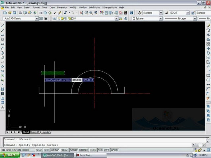Toggle GRID display in status bar
Screen dimensions: 211x158
[x=46, y=150]
